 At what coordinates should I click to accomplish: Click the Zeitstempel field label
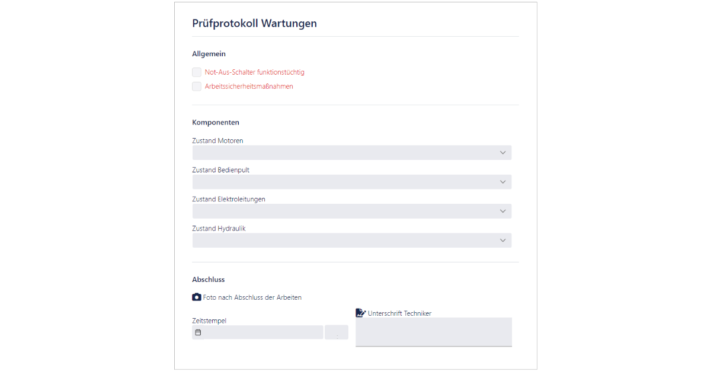pyautogui.click(x=209, y=321)
